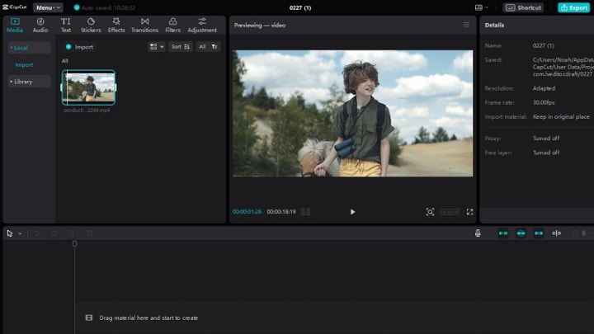Click the preview quality grid icon
The height and width of the screenshot is (334, 594).
tap(305, 212)
